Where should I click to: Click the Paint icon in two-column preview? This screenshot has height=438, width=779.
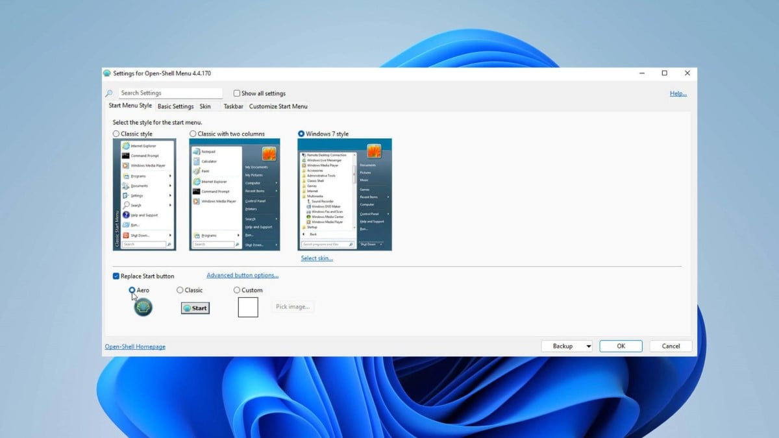[195, 171]
